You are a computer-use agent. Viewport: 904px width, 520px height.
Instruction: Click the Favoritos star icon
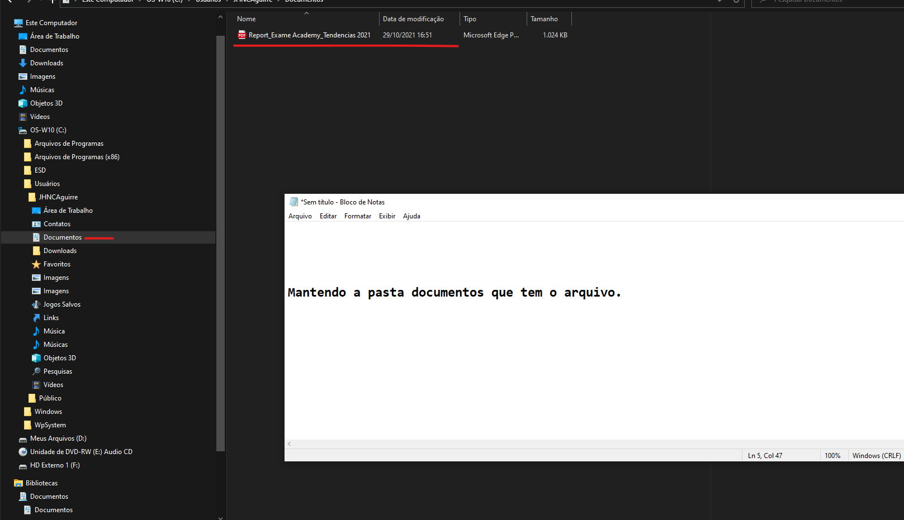[36, 264]
